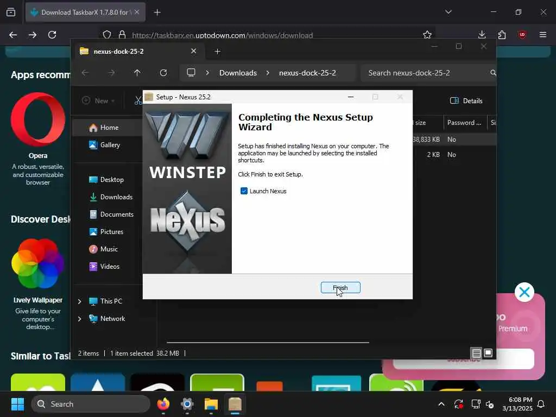Expand This PC tree node
The width and height of the screenshot is (556, 417).
click(x=79, y=301)
